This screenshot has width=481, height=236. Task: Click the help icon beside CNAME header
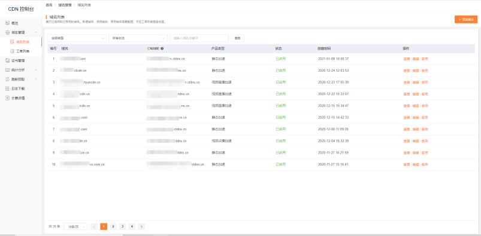click(162, 48)
